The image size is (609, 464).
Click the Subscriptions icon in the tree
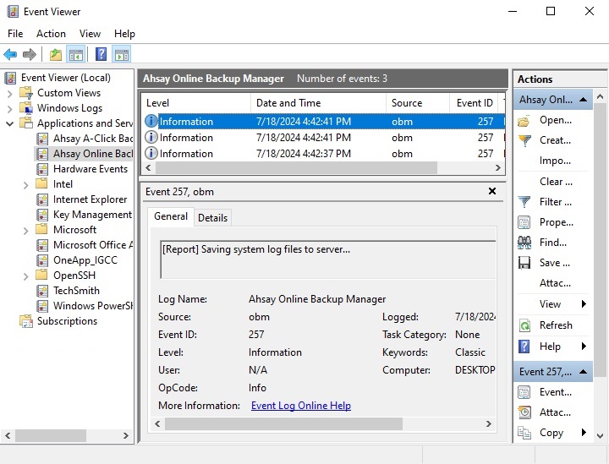(x=26, y=321)
